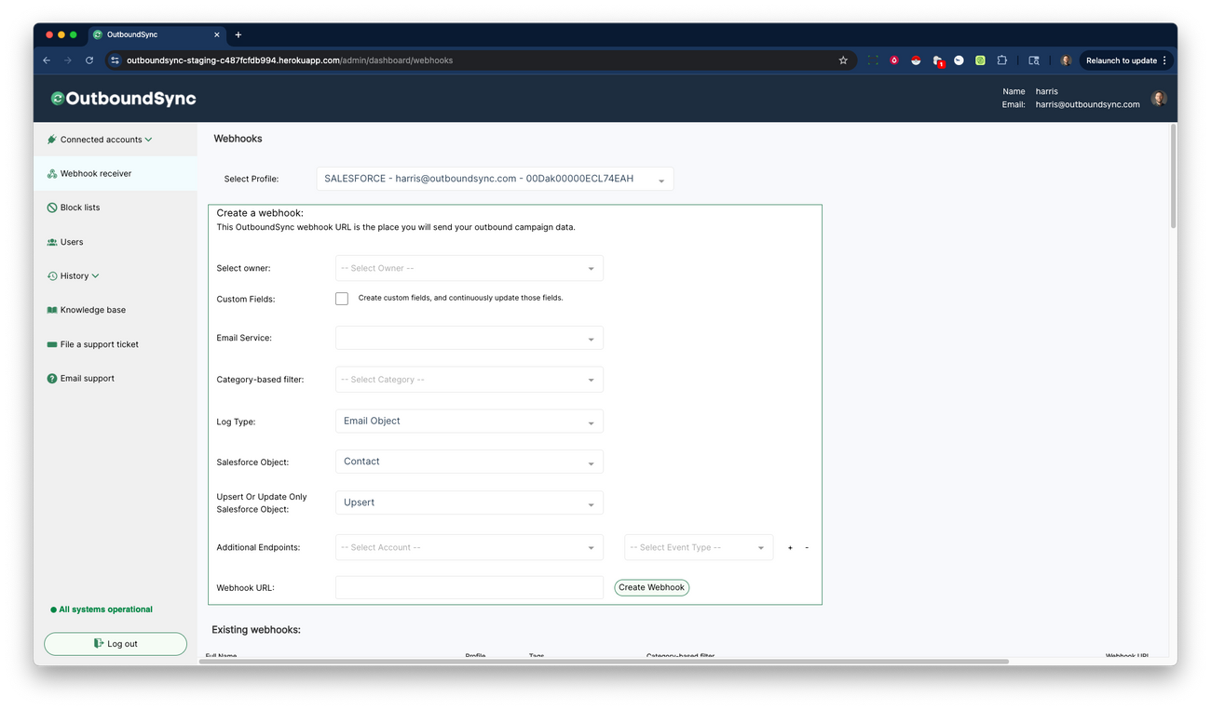Viewport: 1211px width, 710px height.
Task: Collapse the History menu chevron
Action: point(95,275)
